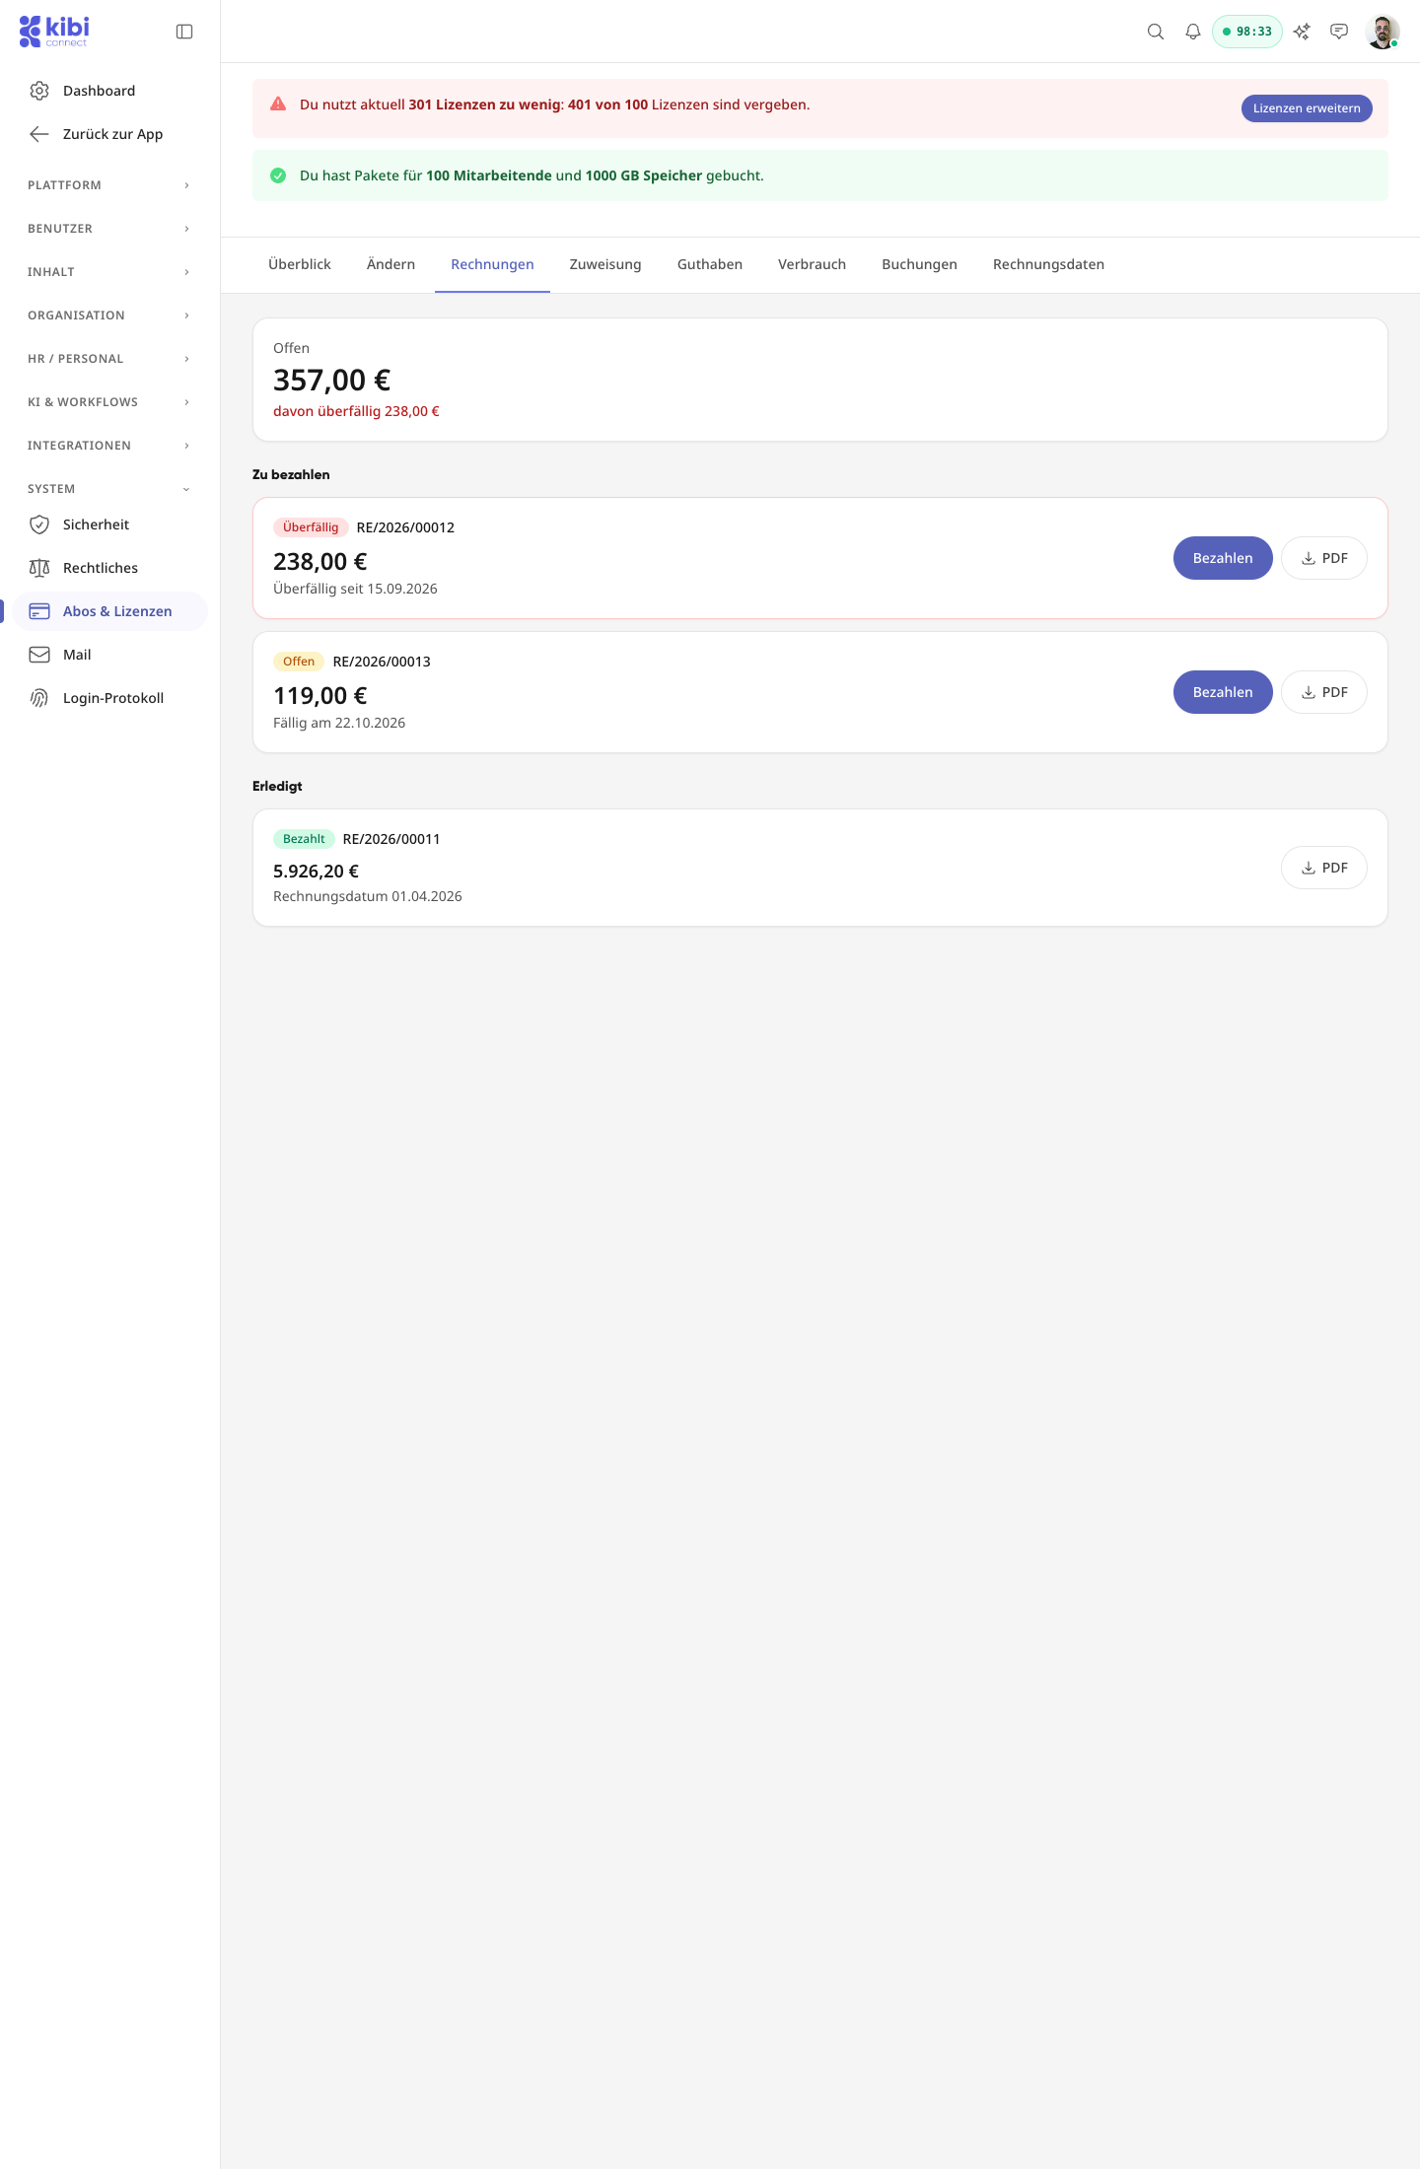Switch to the Guthaben tab
This screenshot has height=2169, width=1420.
[710, 264]
